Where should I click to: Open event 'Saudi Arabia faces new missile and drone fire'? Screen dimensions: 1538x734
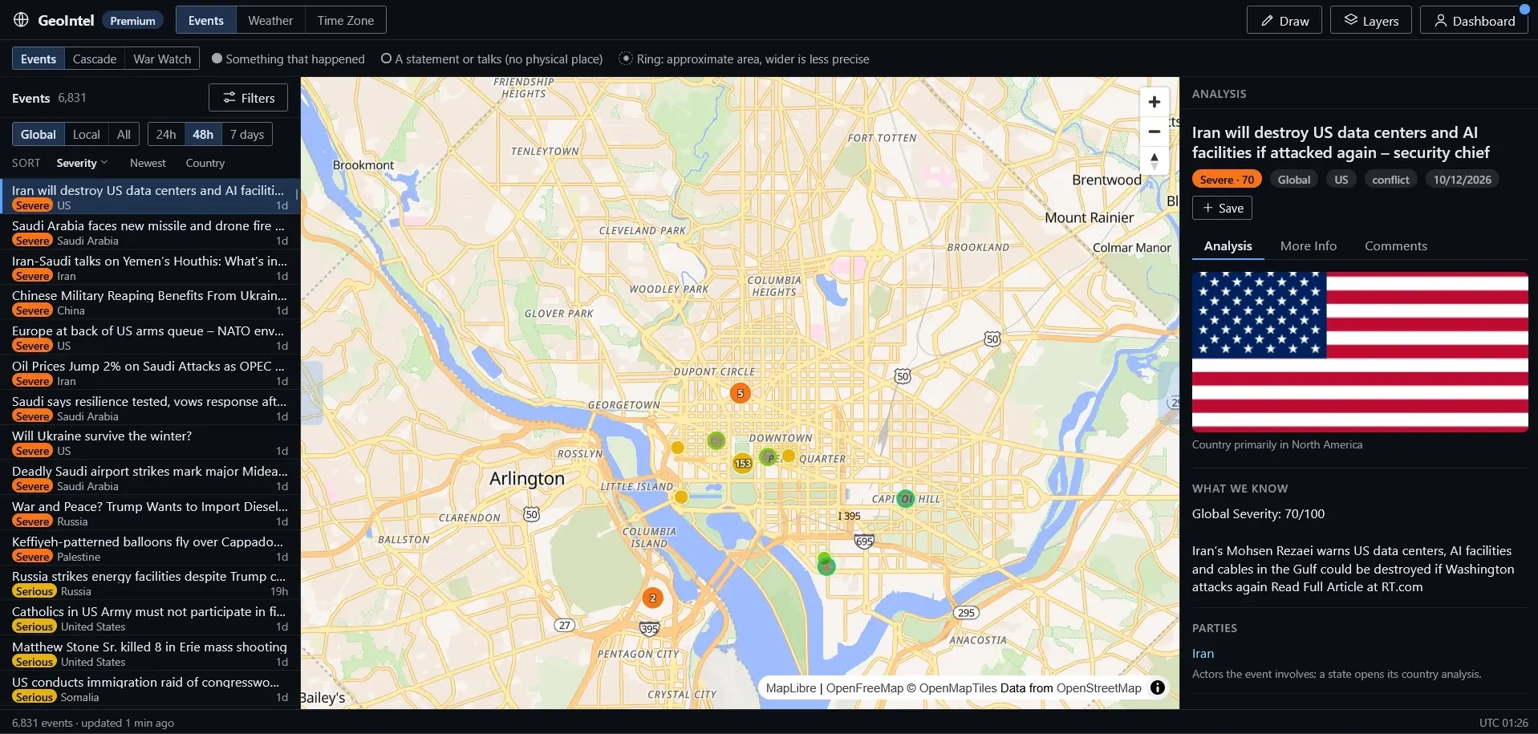[x=150, y=233]
